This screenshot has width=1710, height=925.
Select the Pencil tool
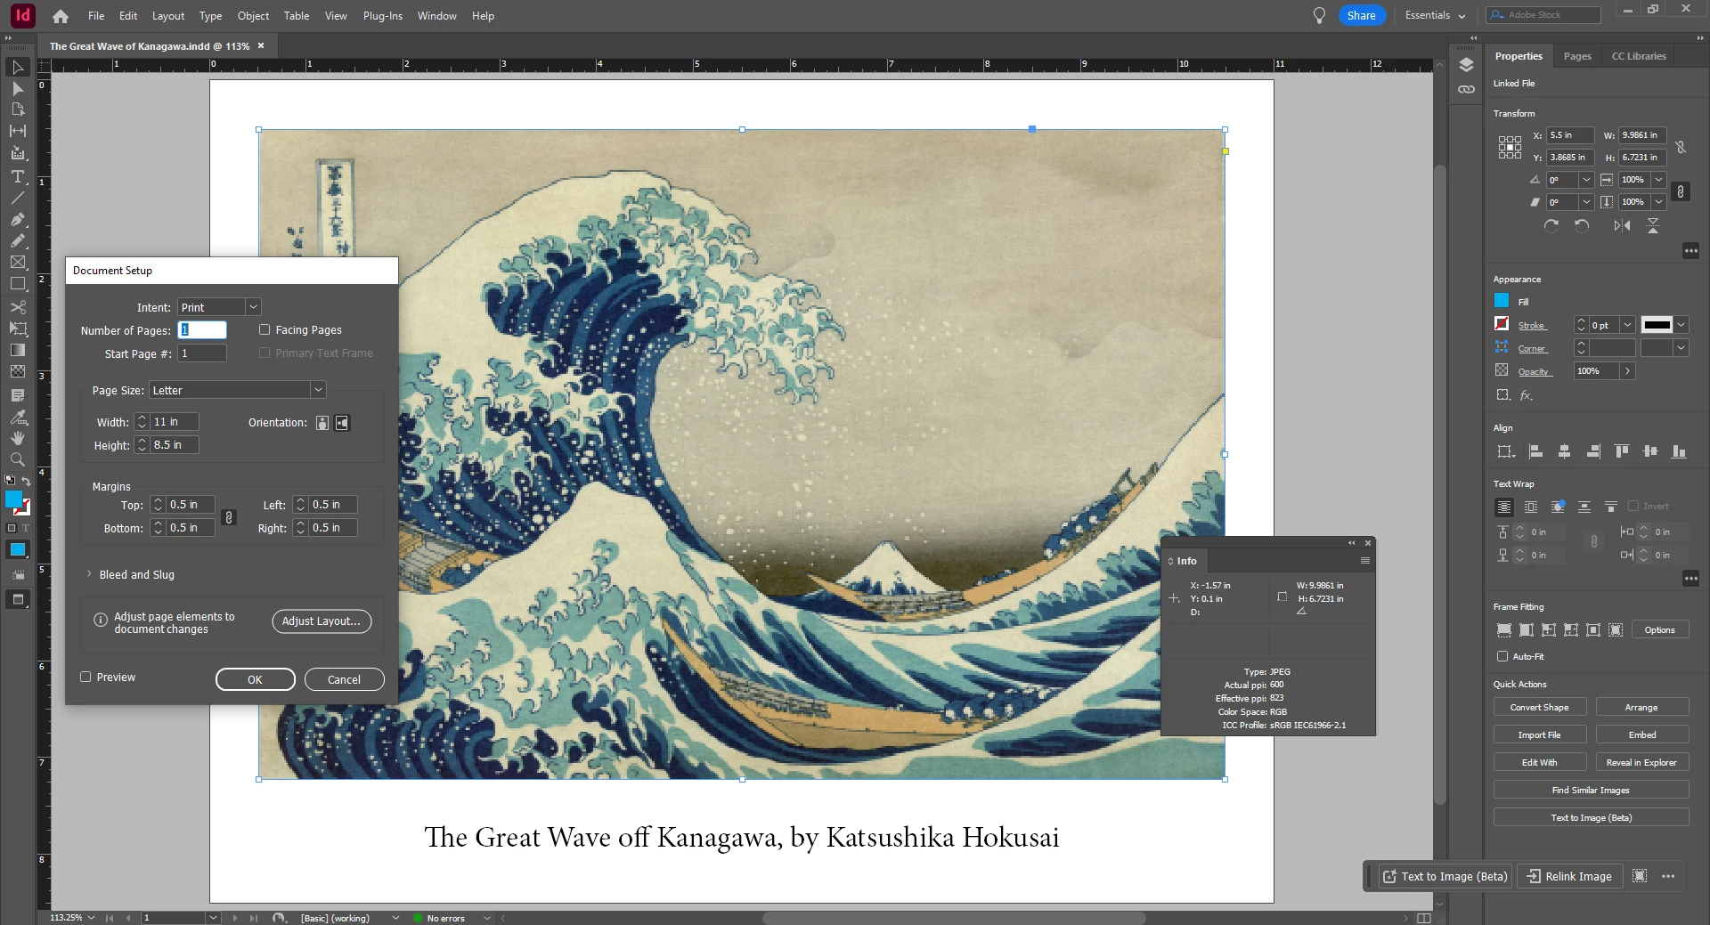17,240
